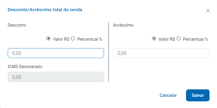Click "Percentual %" label text in Acréscimo
The image size is (217, 108).
(x=195, y=39)
